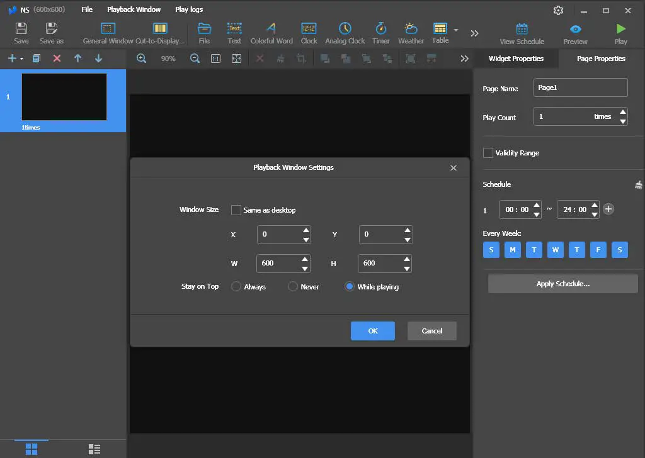Enable Same as desktop window size
The image size is (645, 458).
coord(236,209)
